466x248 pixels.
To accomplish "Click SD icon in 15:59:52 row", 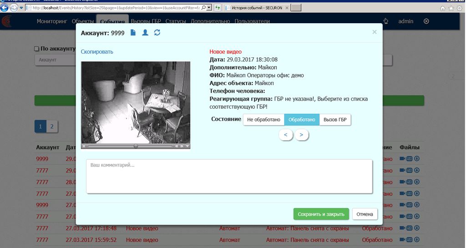I will (x=410, y=240).
